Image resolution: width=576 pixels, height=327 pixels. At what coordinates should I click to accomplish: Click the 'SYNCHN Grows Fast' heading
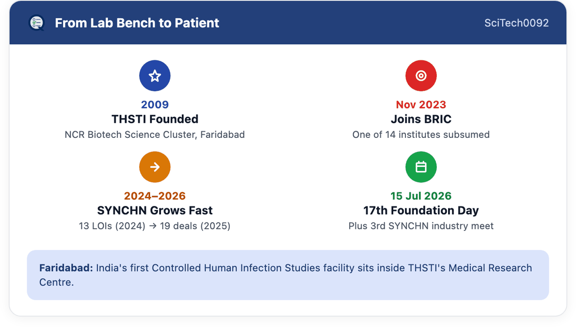click(155, 210)
